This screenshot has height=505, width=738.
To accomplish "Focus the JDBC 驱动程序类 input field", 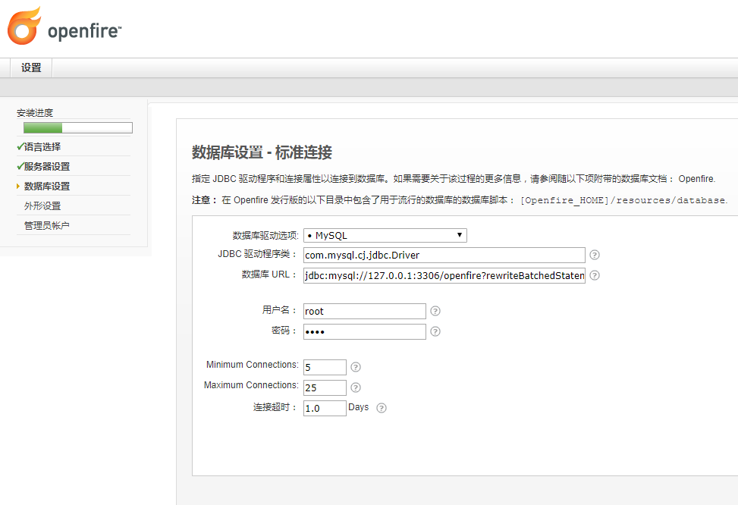I will pos(444,255).
